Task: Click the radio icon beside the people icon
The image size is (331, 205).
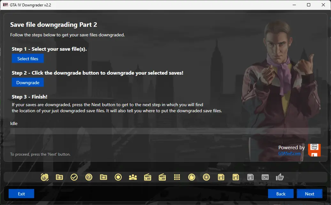Action: (148, 177)
